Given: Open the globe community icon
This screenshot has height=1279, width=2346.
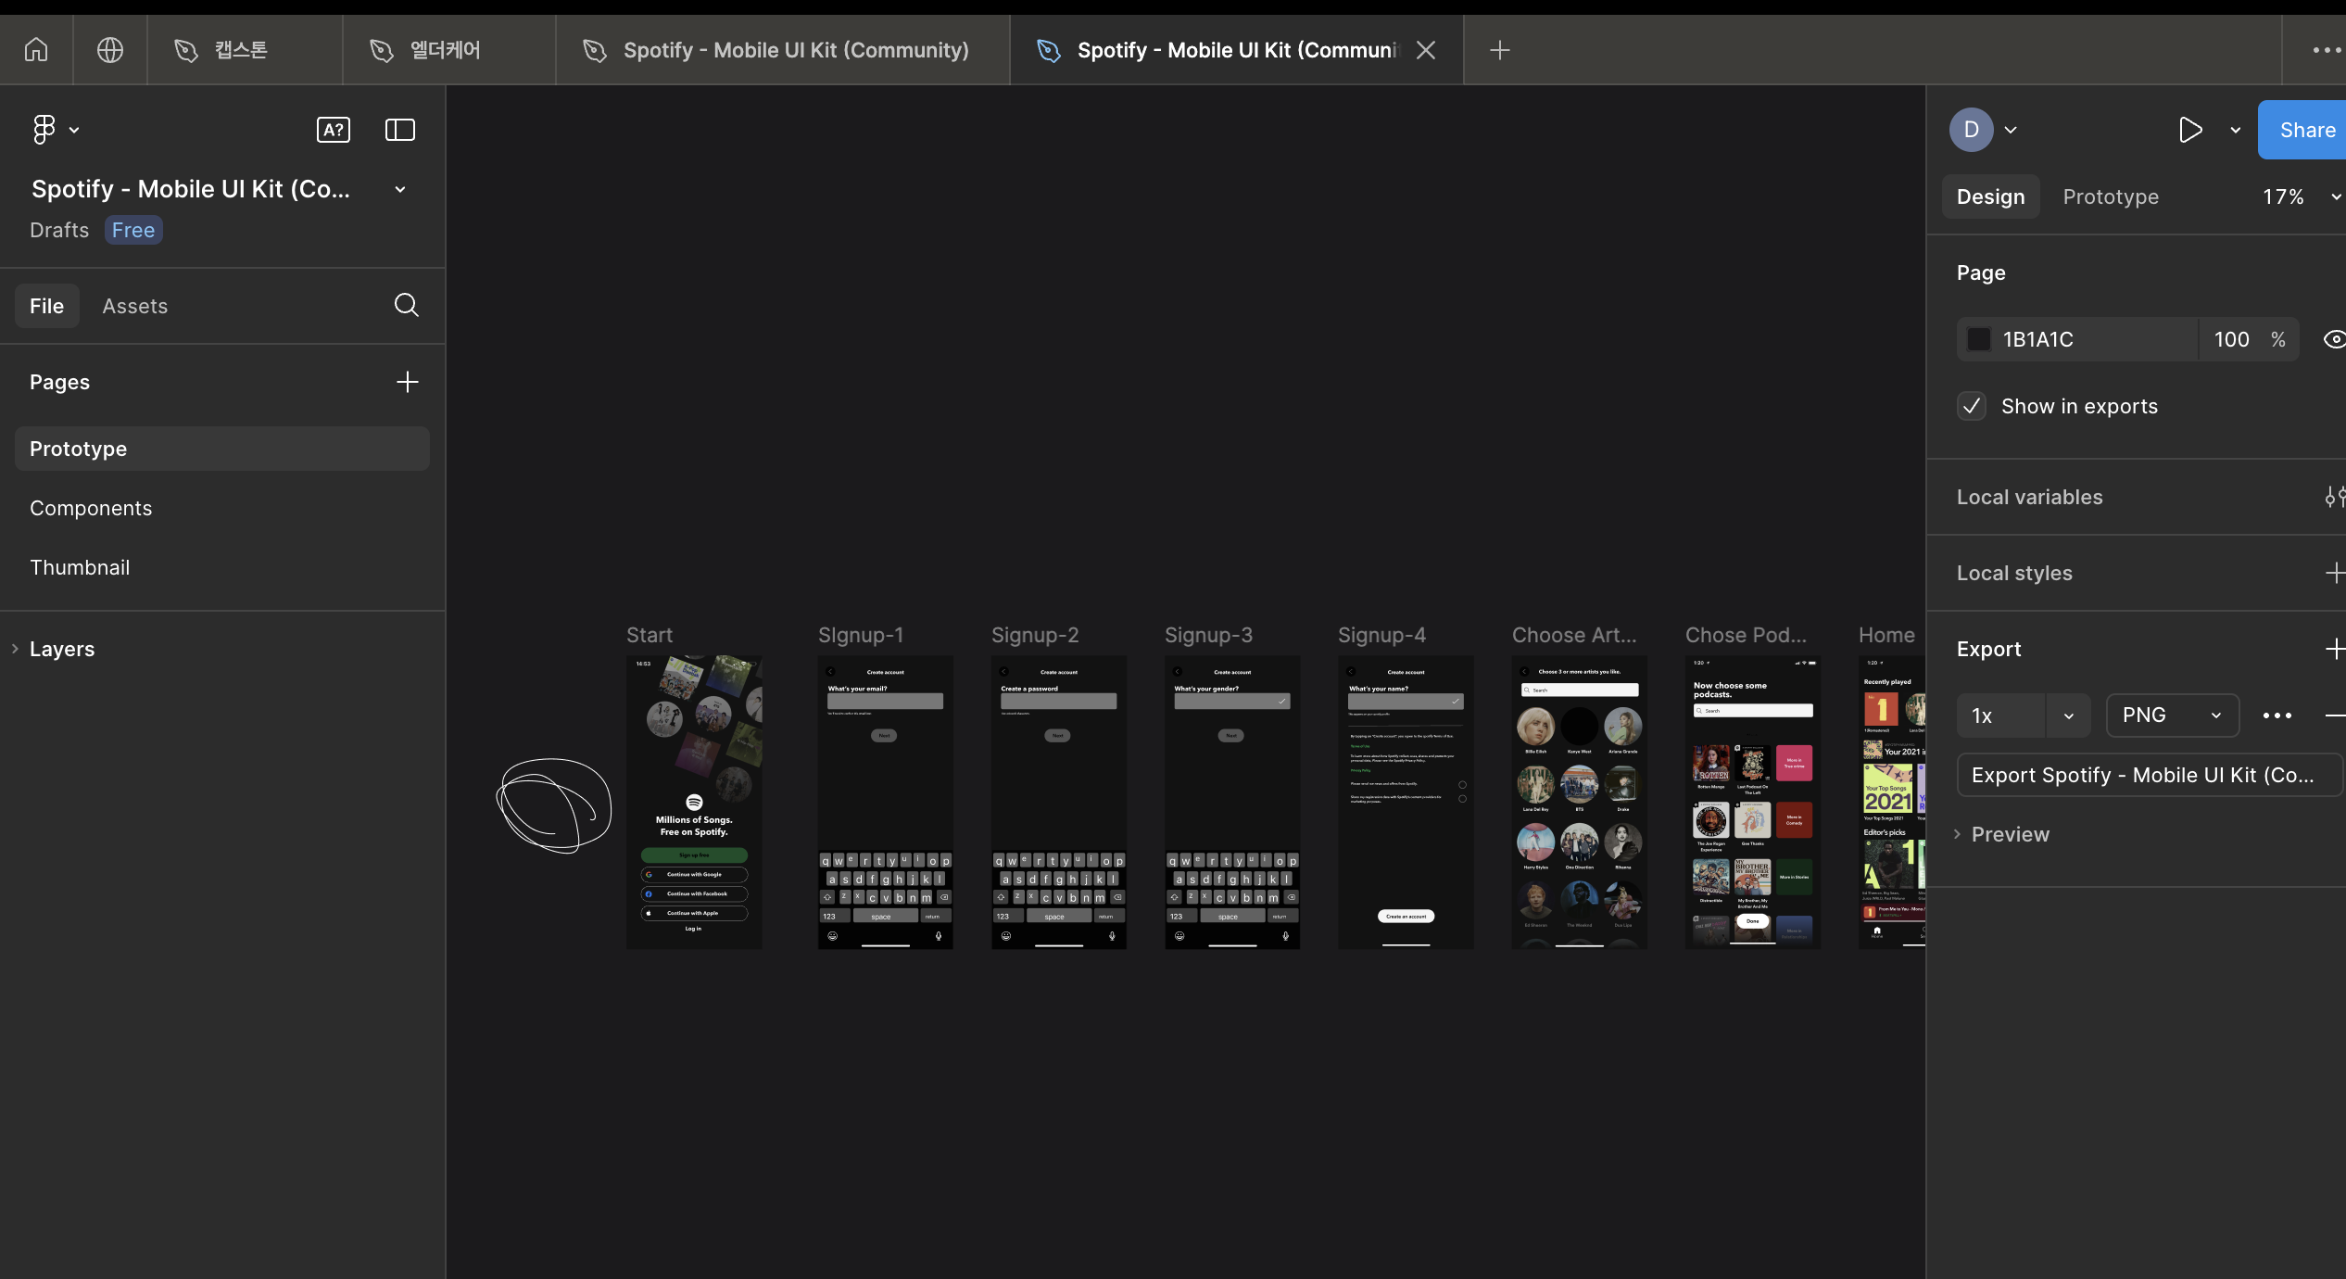Looking at the screenshot, I should click(110, 50).
